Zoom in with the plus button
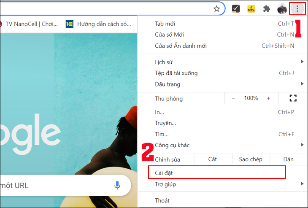 (x=268, y=98)
